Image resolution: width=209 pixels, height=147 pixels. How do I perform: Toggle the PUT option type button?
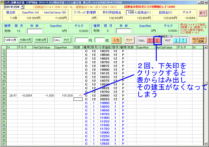[67, 40]
